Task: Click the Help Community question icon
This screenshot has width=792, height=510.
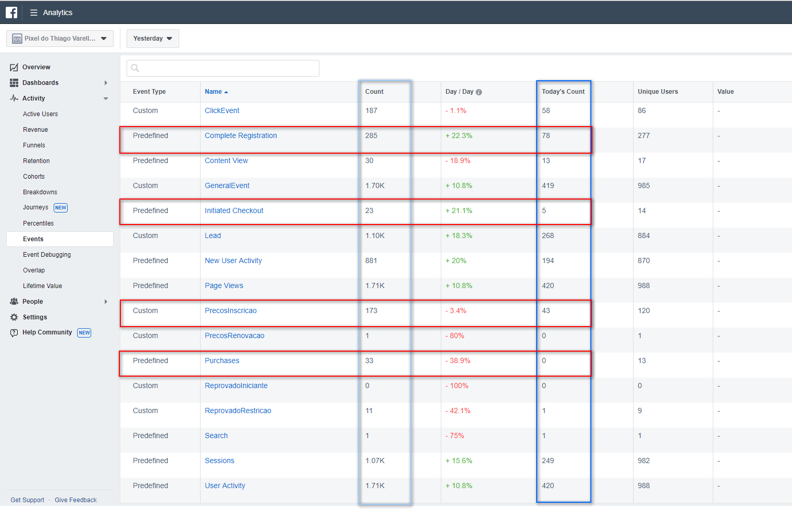Action: pyautogui.click(x=14, y=333)
